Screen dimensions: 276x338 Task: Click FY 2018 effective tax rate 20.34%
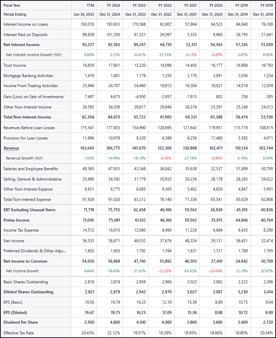(x=267, y=333)
